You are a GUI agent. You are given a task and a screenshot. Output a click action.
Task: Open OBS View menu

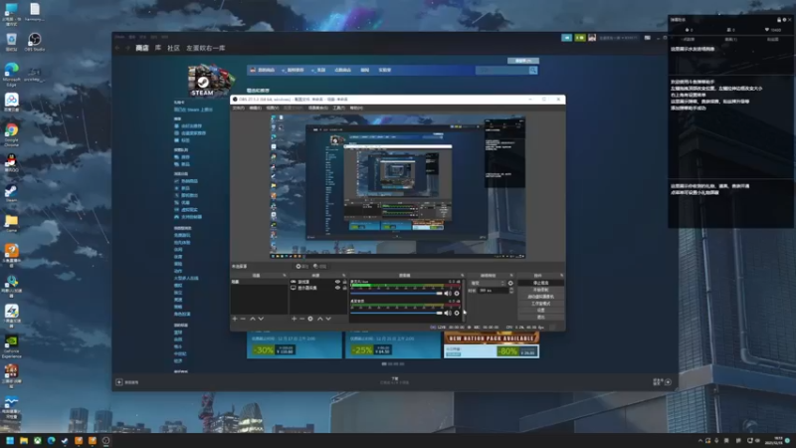(272, 109)
